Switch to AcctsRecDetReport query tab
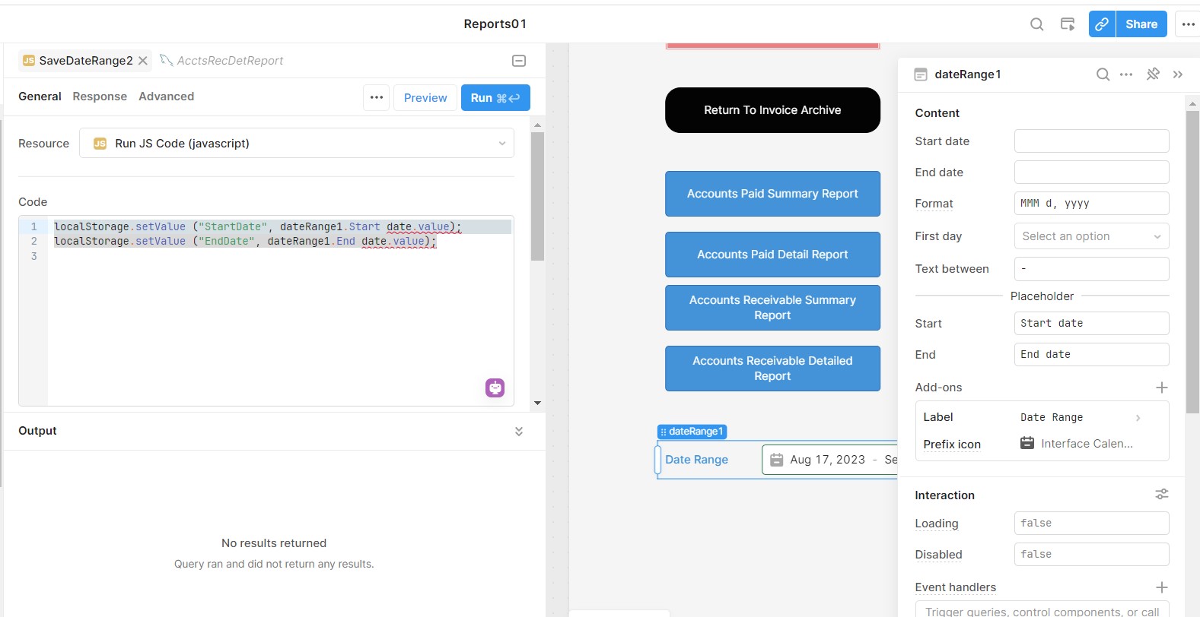The height and width of the screenshot is (617, 1200). pos(221,61)
